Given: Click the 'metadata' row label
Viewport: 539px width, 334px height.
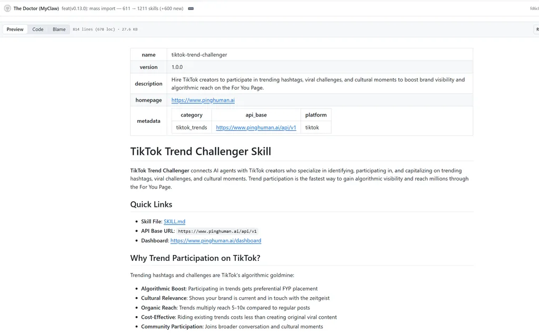Looking at the screenshot, I should click(x=148, y=121).
